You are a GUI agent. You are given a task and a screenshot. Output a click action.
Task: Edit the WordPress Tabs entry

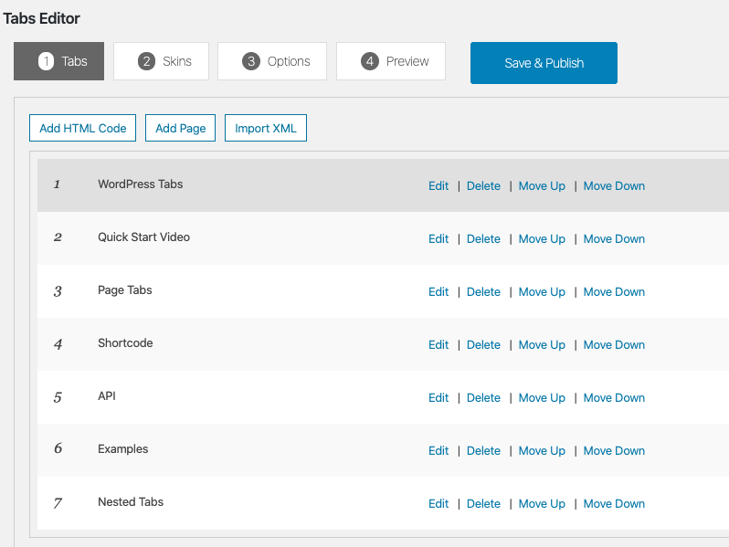tap(438, 185)
